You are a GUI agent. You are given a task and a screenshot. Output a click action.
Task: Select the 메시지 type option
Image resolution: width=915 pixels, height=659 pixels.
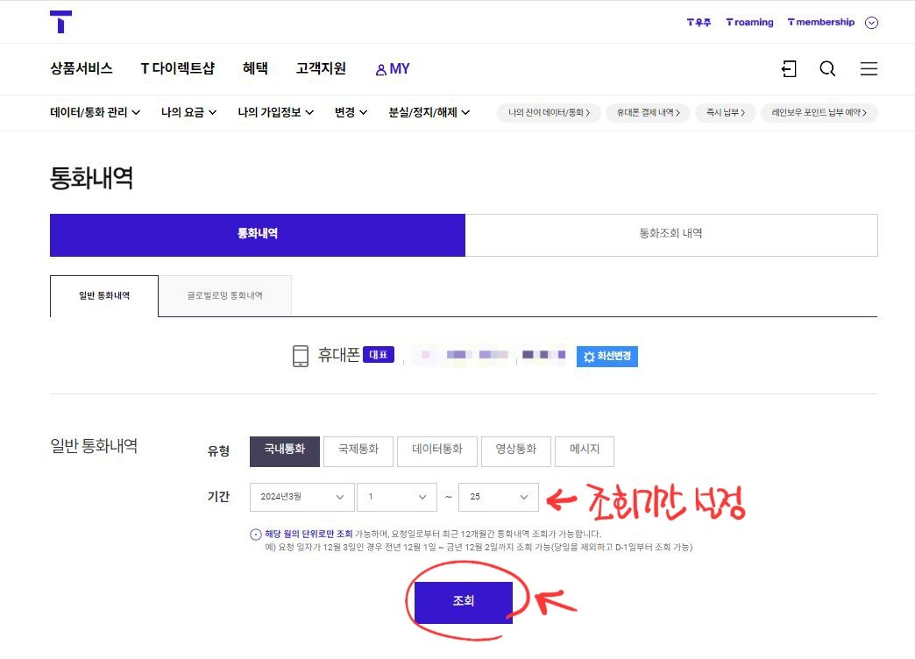pyautogui.click(x=583, y=451)
